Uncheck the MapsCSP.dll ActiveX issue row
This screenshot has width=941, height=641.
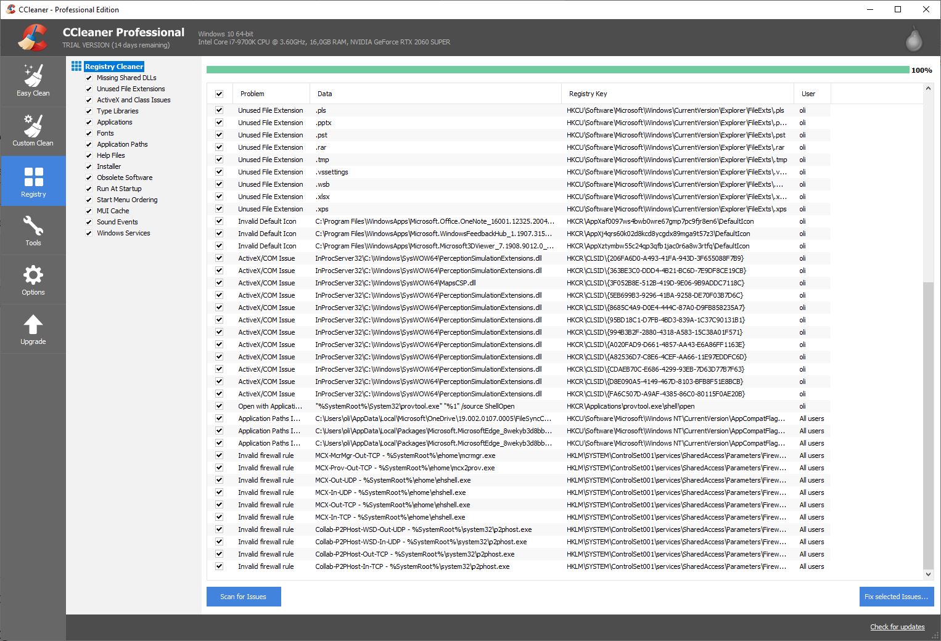(x=219, y=283)
